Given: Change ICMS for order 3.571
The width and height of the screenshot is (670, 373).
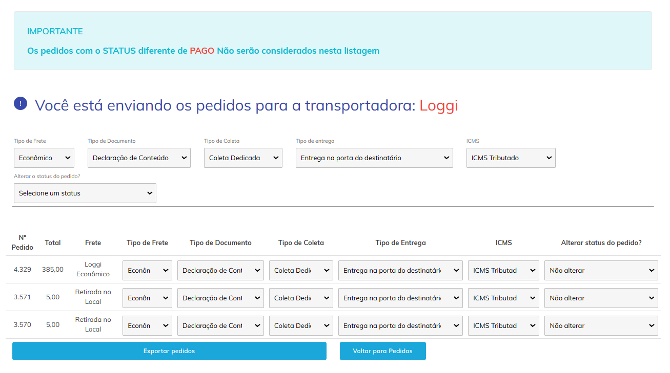Looking at the screenshot, I should pos(503,298).
